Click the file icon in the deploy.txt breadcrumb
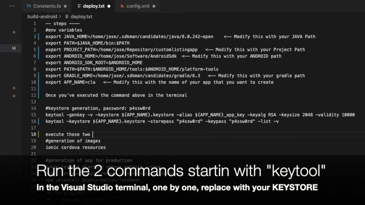This screenshot has width=365, height=205. coord(67,17)
